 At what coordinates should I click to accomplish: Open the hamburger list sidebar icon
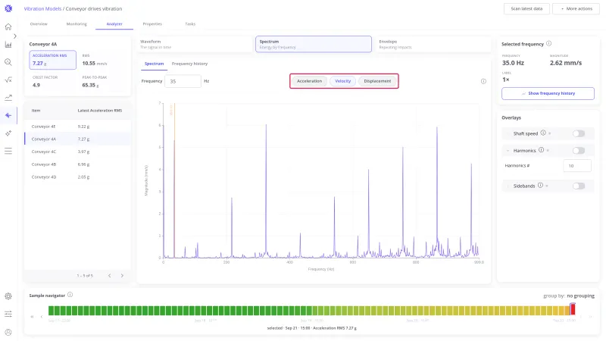(x=8, y=151)
